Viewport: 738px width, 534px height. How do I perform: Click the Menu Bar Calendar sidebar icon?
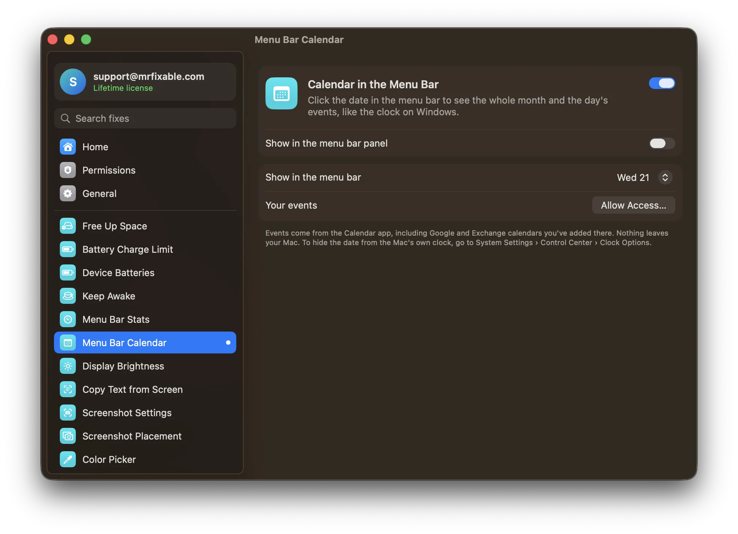pyautogui.click(x=68, y=343)
